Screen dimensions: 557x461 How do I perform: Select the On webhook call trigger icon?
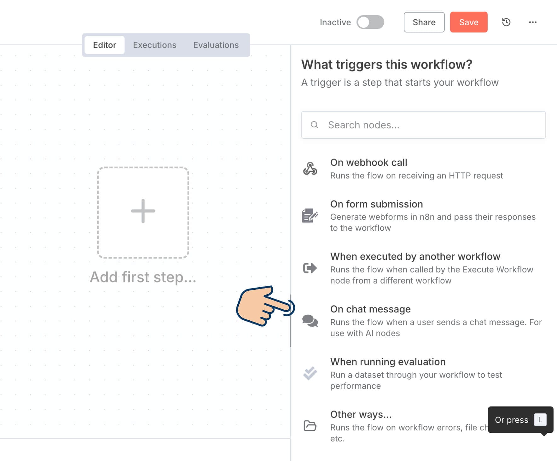(x=310, y=169)
